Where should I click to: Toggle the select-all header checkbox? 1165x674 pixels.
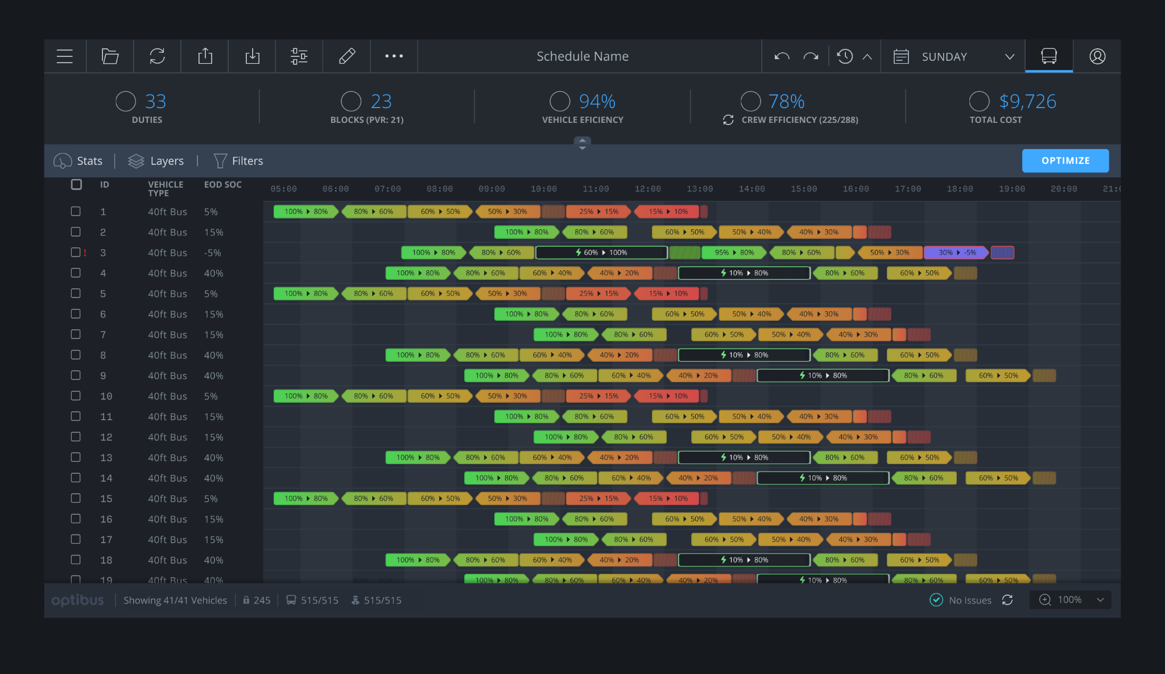click(76, 184)
